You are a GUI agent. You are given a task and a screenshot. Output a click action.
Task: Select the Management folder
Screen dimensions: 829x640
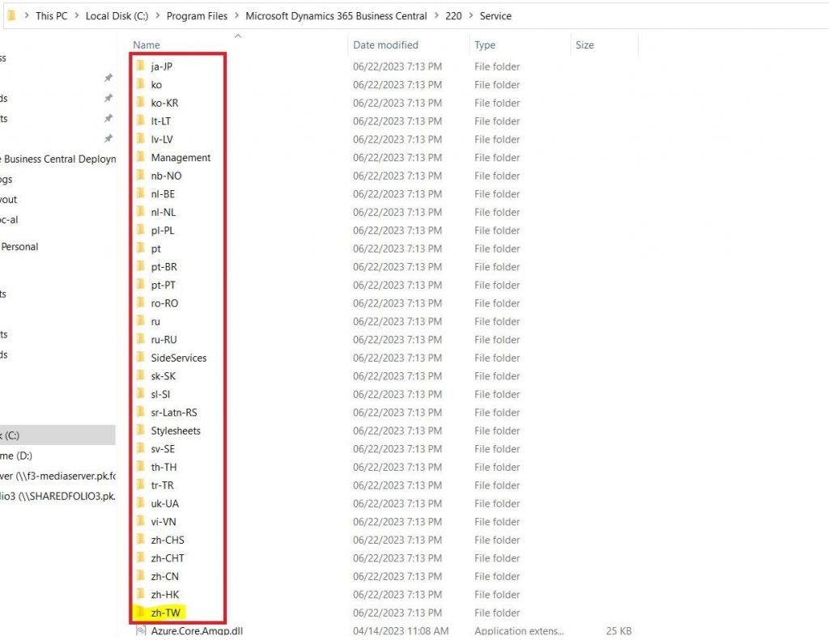178,157
